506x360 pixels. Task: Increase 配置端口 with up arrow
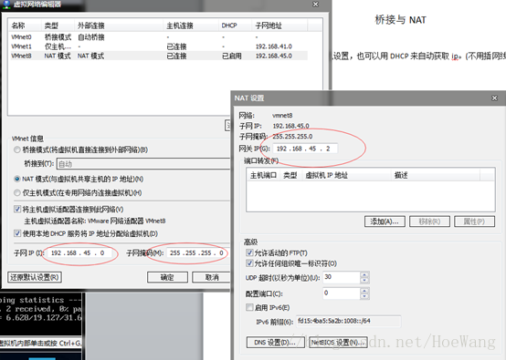364,291
